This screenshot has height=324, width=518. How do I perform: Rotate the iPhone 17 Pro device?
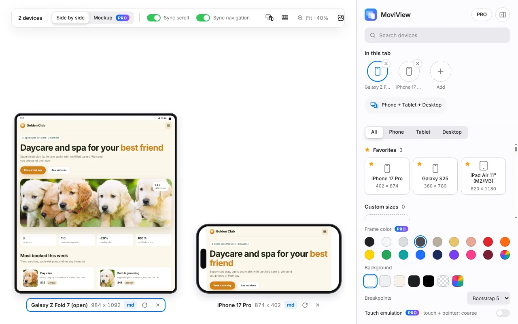[305, 305]
